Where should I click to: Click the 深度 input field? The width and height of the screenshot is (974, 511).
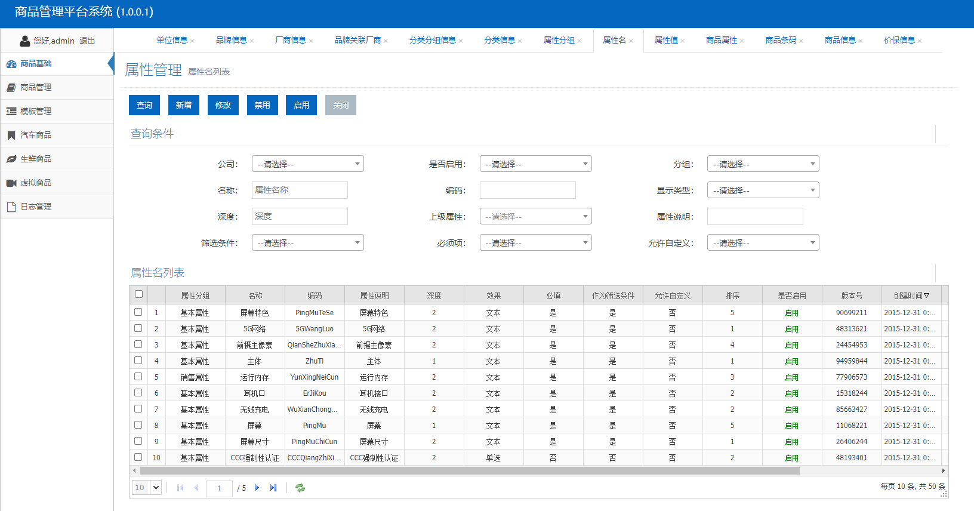click(x=300, y=217)
